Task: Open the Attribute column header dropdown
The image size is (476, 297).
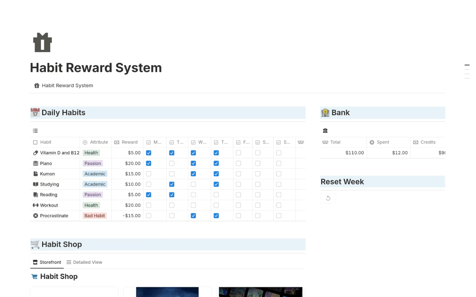Action: click(x=96, y=142)
